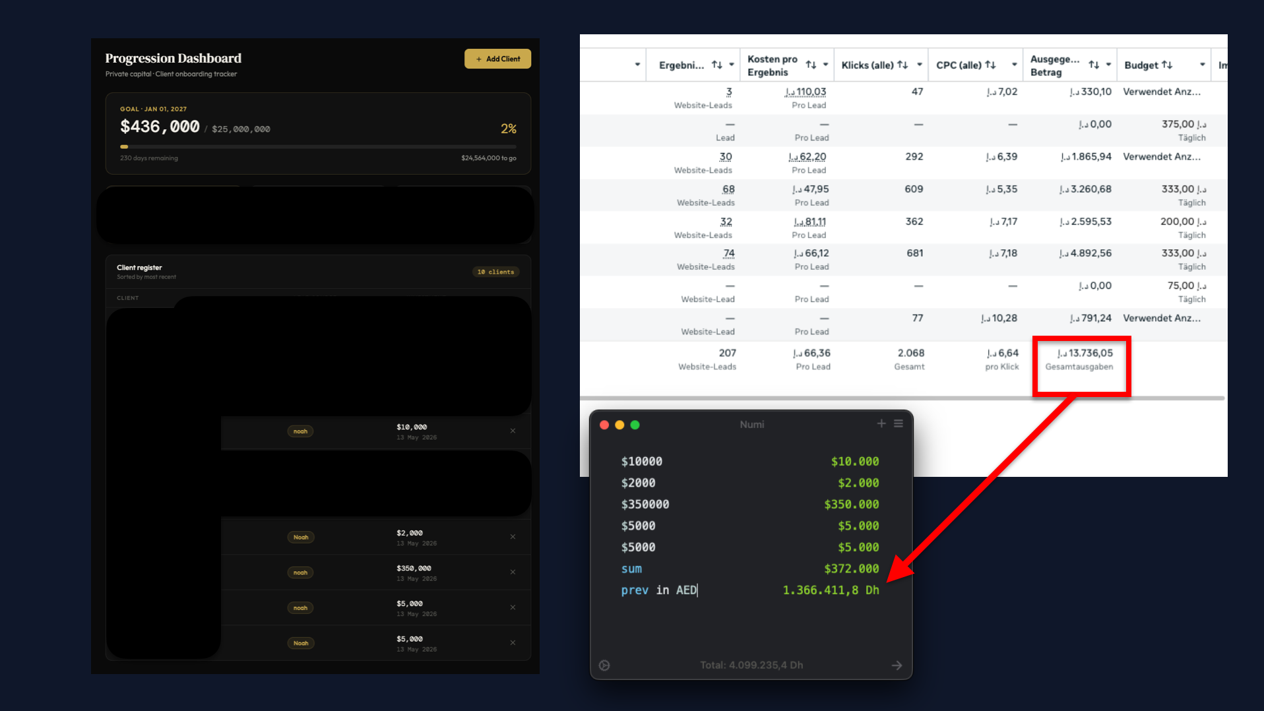
Task: Close the Numi window red button
Action: 604,425
